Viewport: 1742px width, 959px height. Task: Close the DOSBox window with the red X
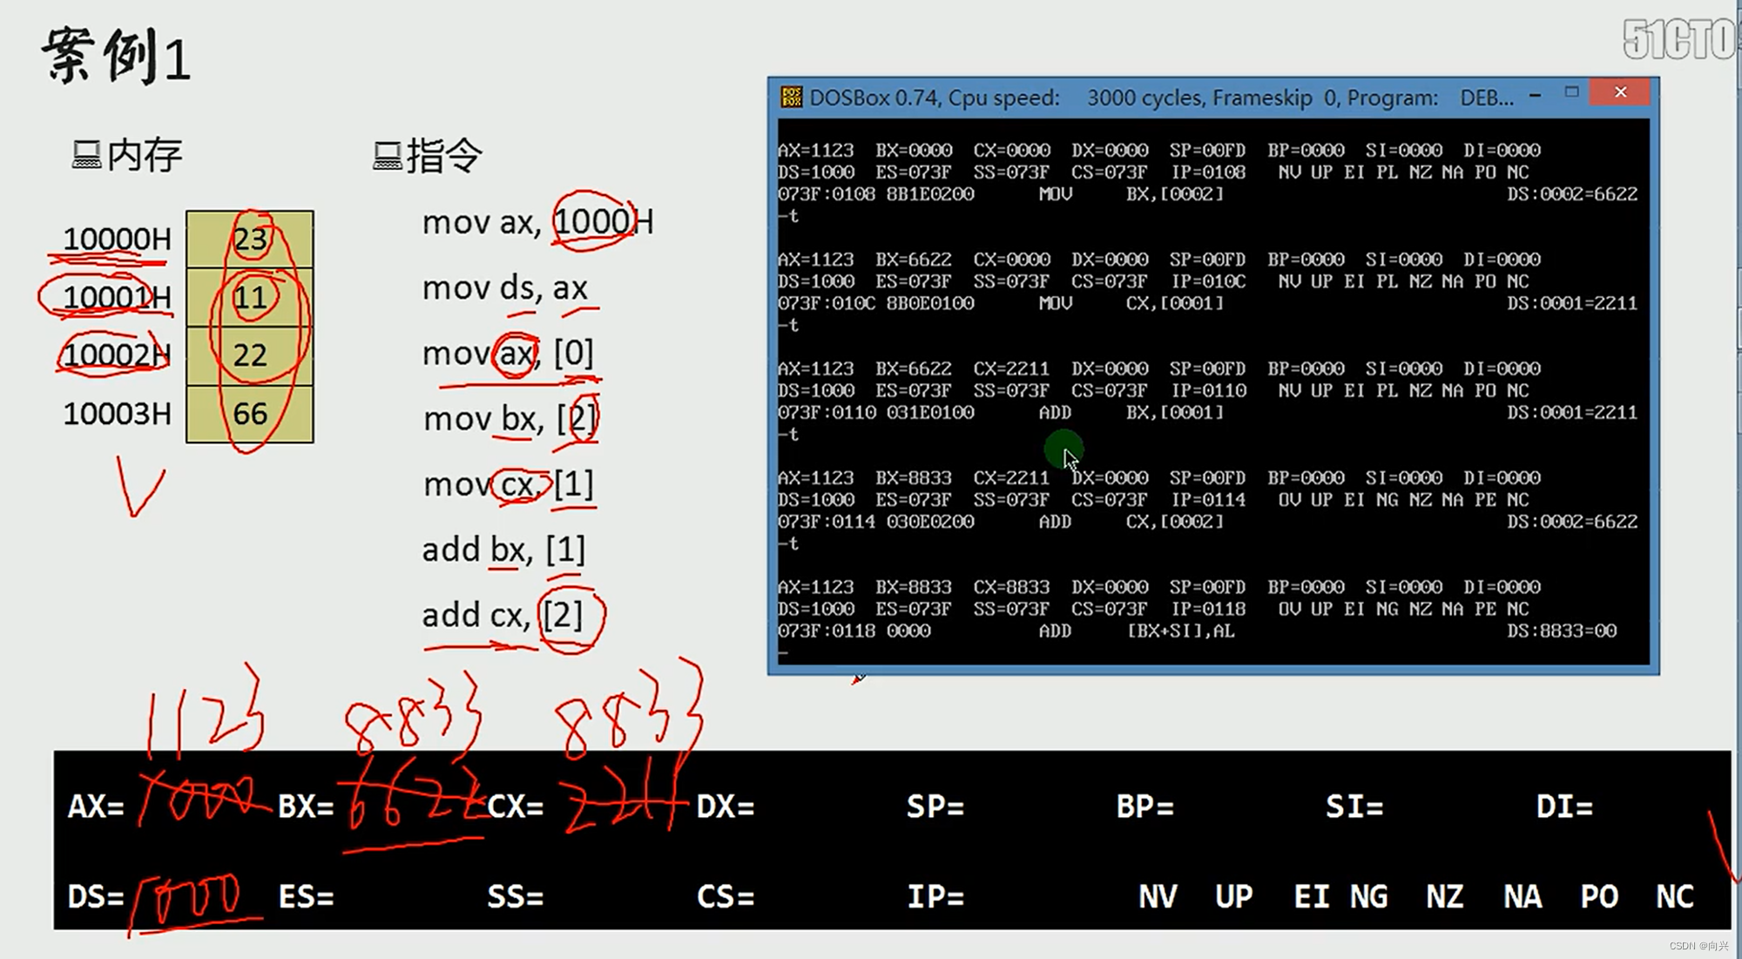tap(1619, 91)
